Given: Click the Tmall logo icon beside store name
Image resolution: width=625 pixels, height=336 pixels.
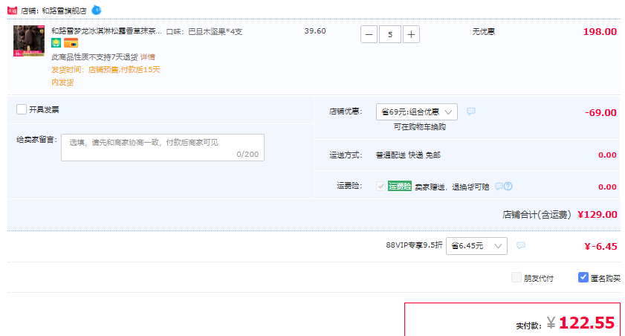Looking at the screenshot, I should coord(13,10).
